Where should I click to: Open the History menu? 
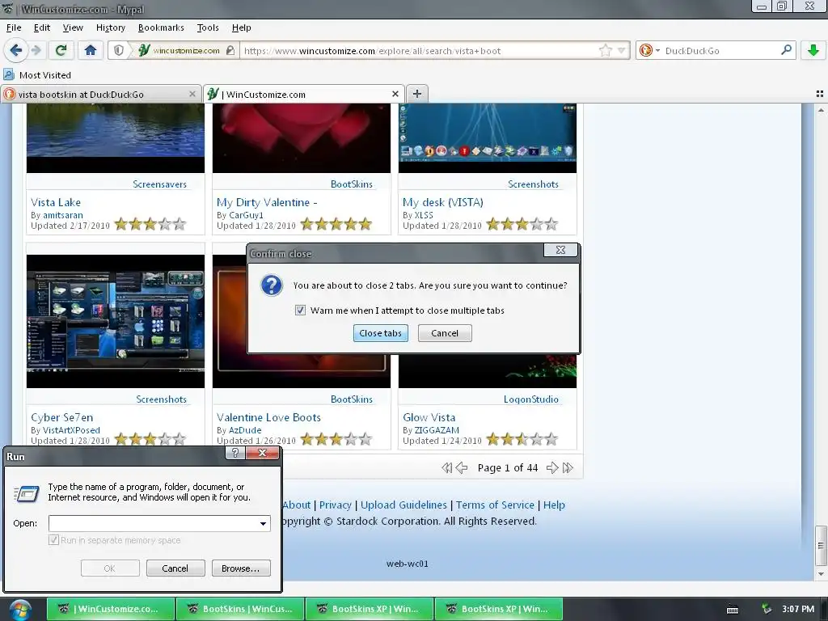coord(110,27)
